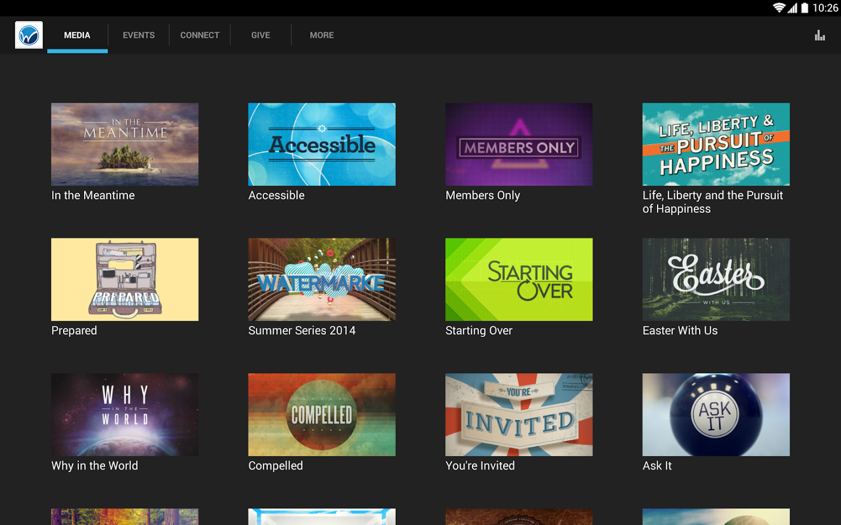The width and height of the screenshot is (841, 525).
Task: Click the 'Why in the World' caption
Action: 95,466
